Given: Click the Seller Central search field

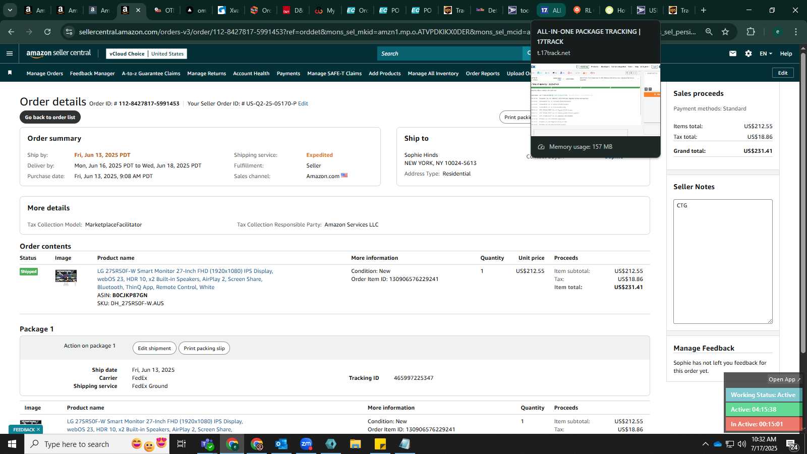Looking at the screenshot, I should click(449, 53).
